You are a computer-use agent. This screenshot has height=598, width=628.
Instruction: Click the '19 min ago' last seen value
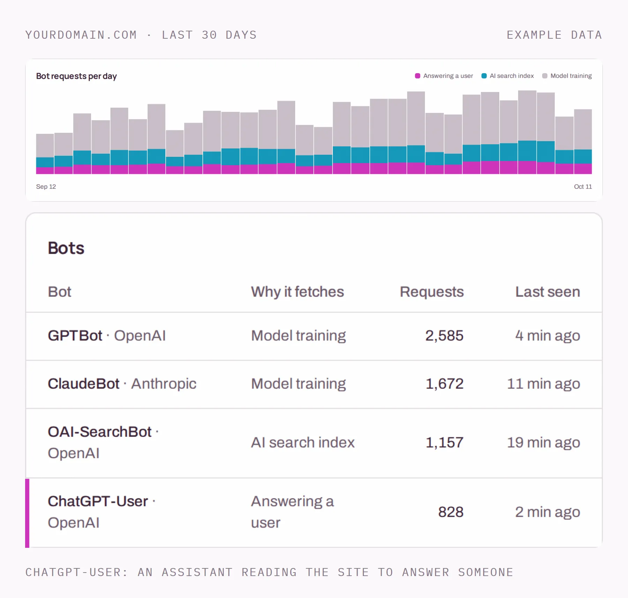click(544, 443)
